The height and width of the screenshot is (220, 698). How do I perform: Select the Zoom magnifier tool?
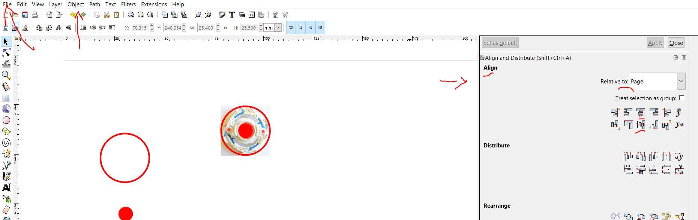pos(6,75)
